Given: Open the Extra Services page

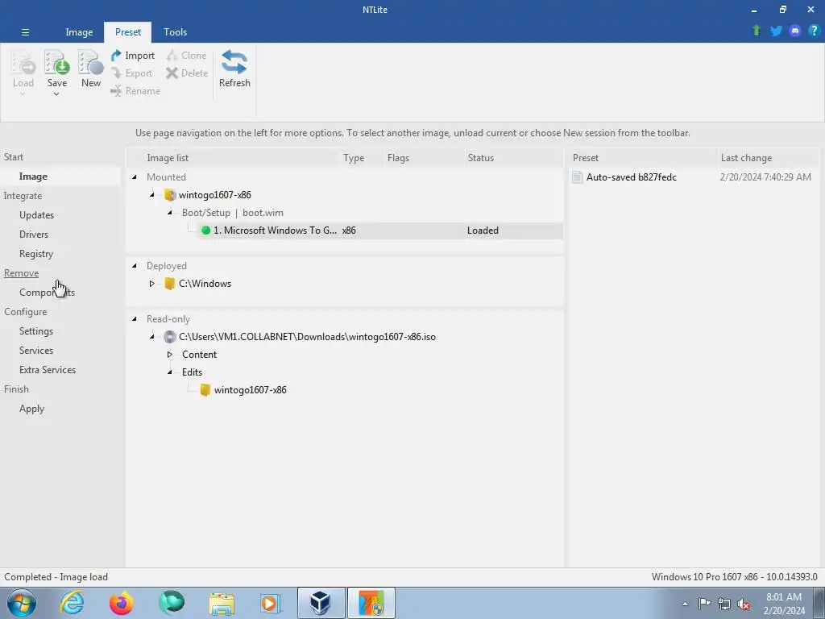Looking at the screenshot, I should click(48, 370).
